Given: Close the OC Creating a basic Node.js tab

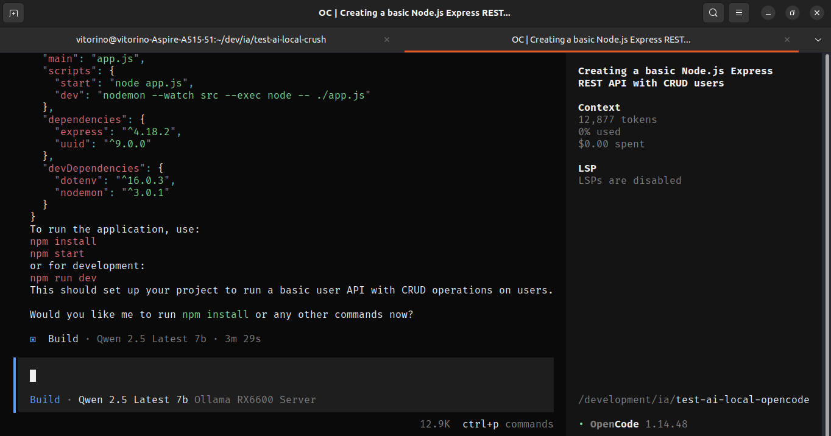Looking at the screenshot, I should [x=787, y=40].
